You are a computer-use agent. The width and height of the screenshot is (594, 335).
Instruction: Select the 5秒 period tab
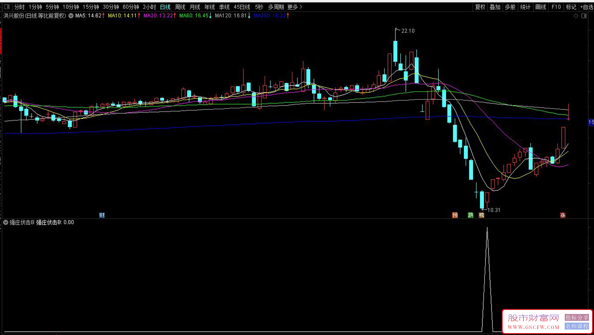259,7
